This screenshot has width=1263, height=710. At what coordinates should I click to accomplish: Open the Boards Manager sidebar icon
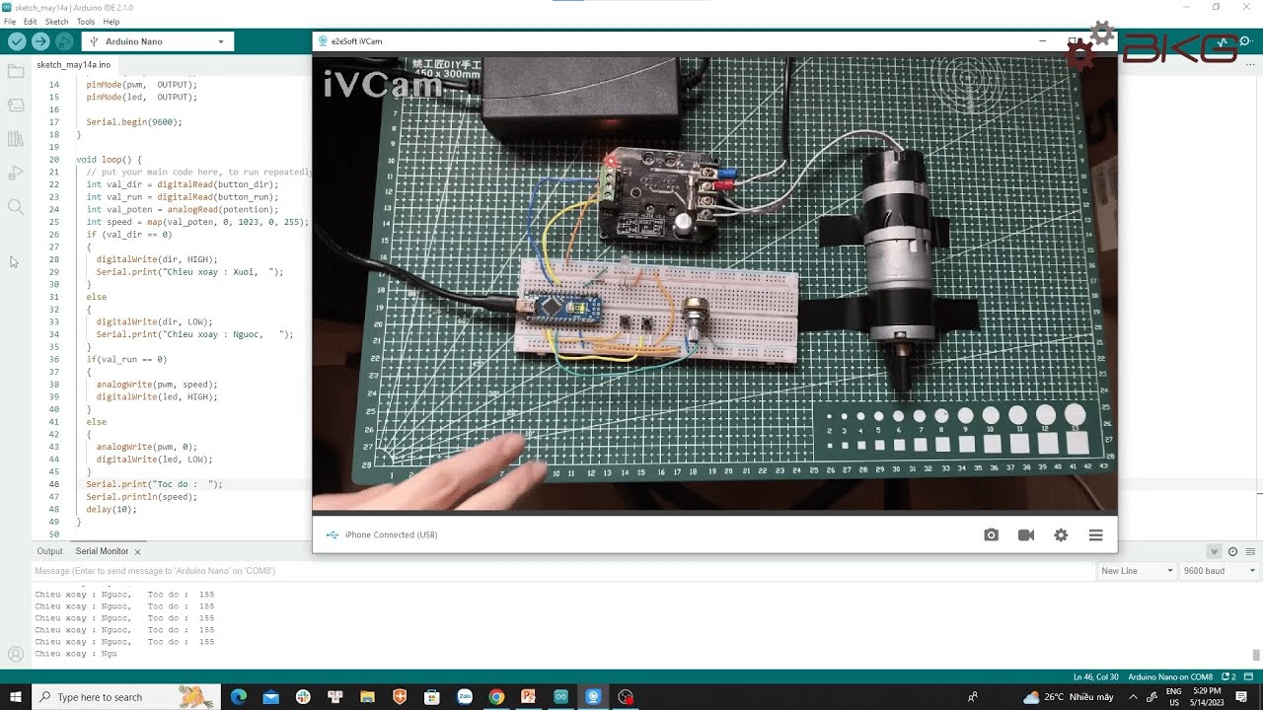[x=15, y=106]
